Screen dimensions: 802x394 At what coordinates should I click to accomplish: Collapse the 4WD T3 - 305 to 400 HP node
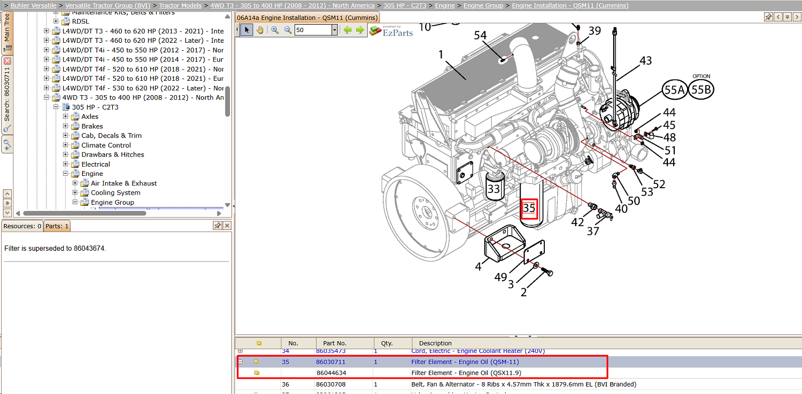point(47,97)
